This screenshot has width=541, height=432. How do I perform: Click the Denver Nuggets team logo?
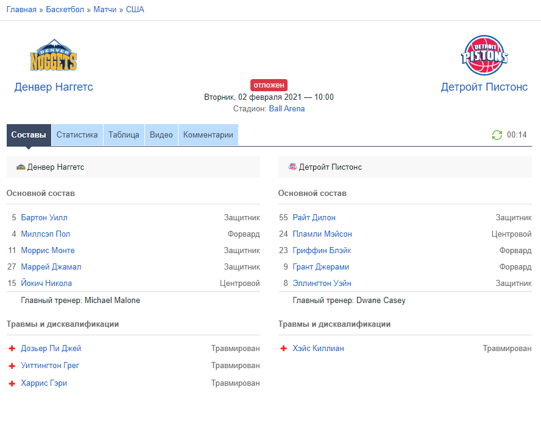54,56
